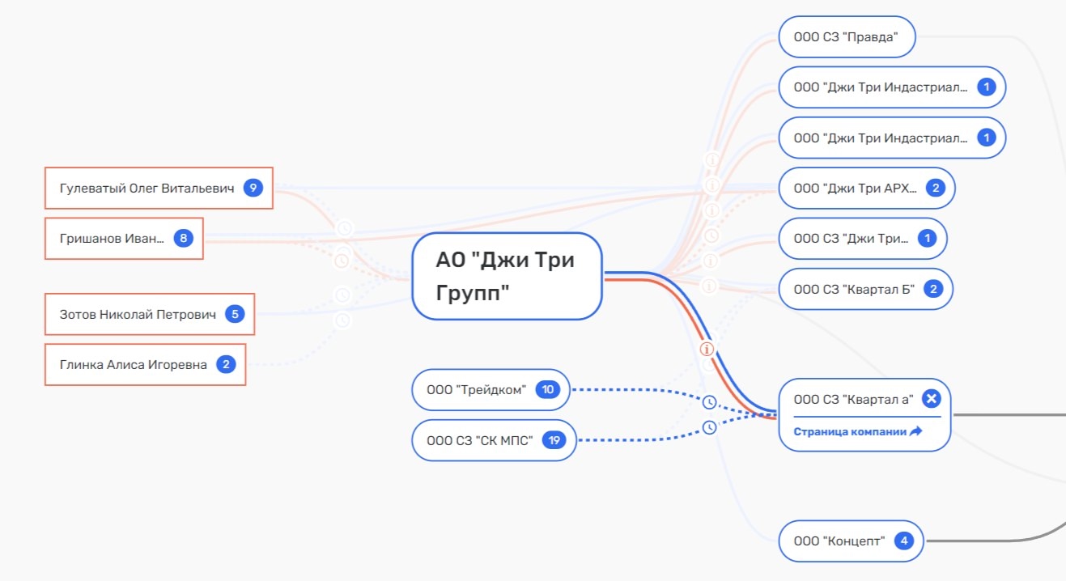
Task: Expand badge 4 on ООО "Концепт"
Action: (904, 541)
